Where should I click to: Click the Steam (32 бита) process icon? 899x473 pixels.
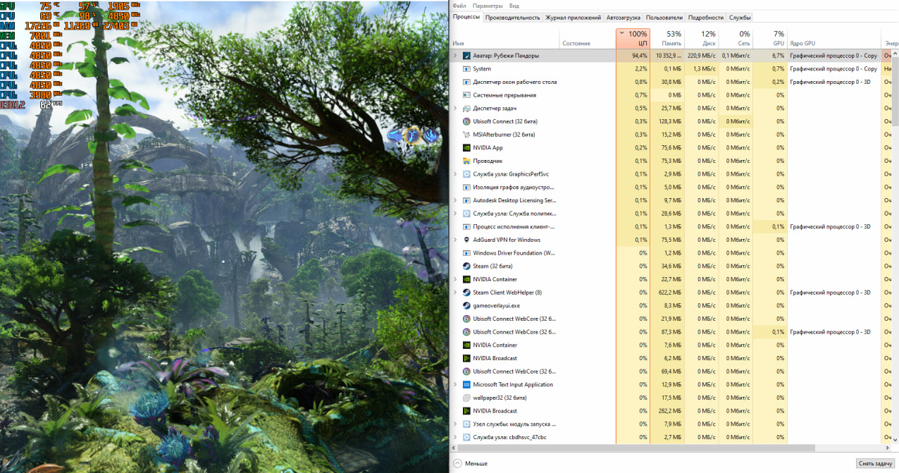(466, 266)
